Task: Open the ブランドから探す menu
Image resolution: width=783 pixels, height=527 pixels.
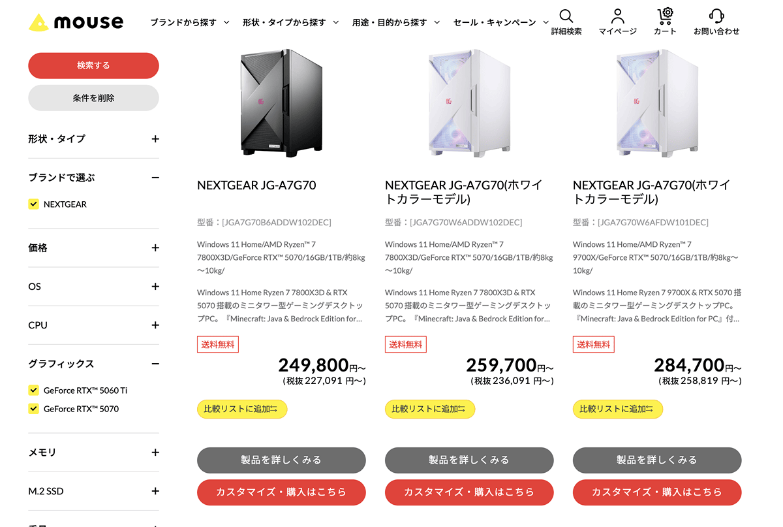Action: 190,22
